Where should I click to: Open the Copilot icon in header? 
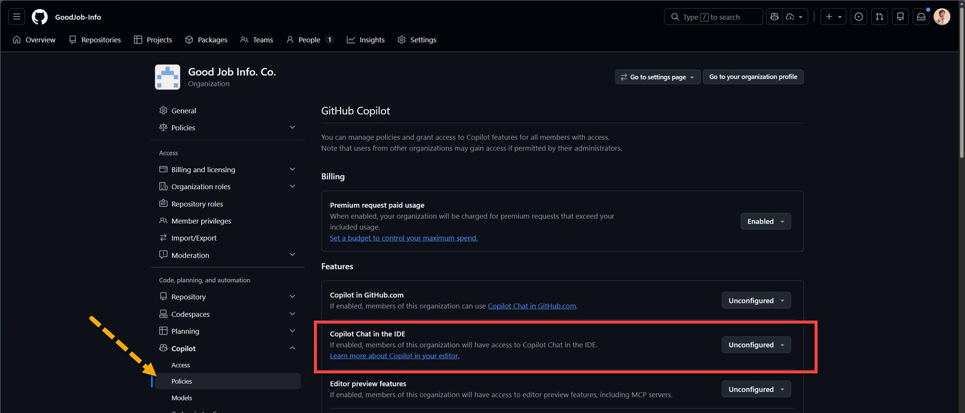click(x=774, y=17)
